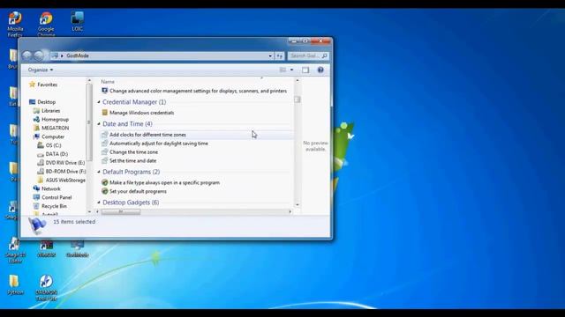
Task: Collapse the Credential Manager group
Action: (99, 102)
